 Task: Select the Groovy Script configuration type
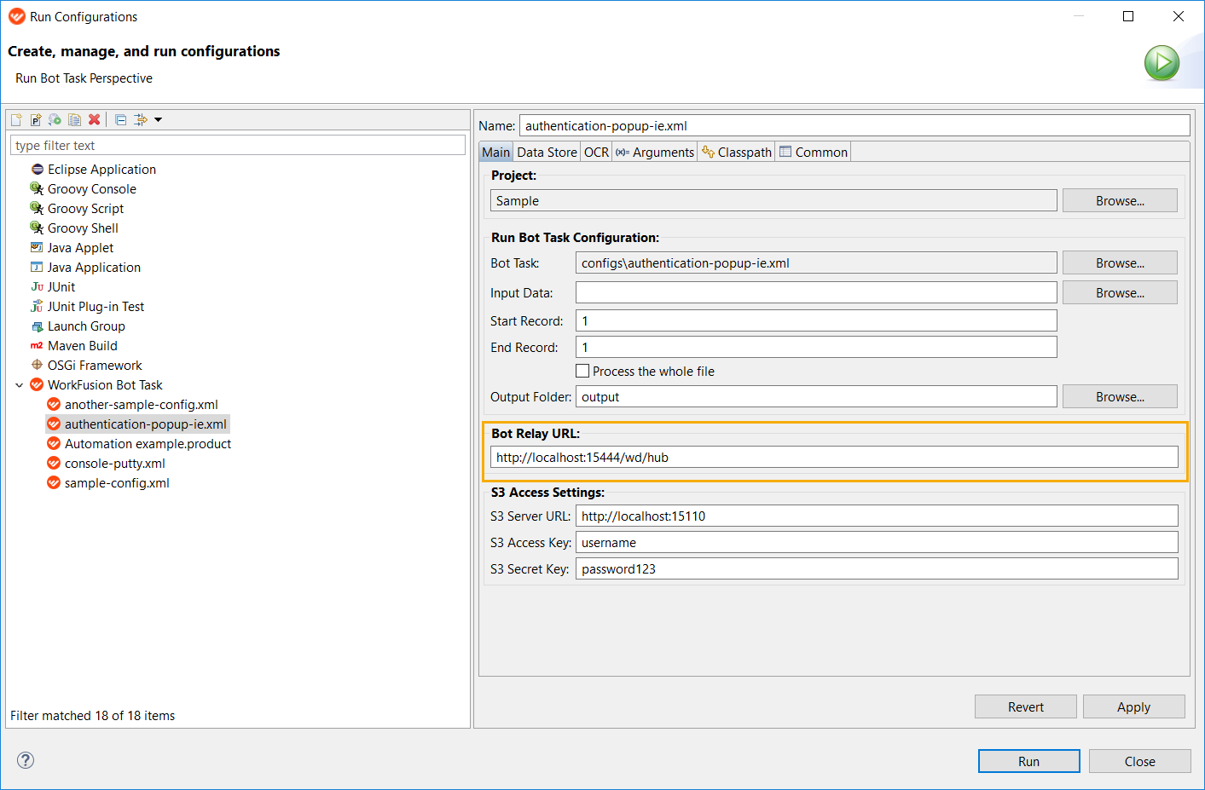[x=85, y=209]
